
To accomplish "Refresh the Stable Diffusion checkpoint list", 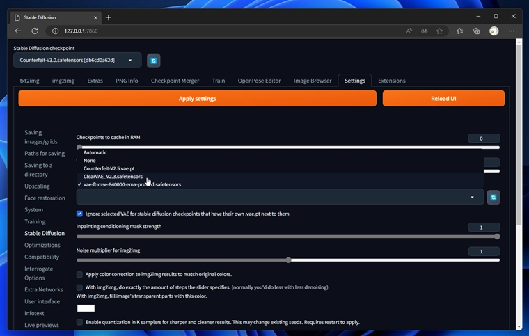I will 154,61.
